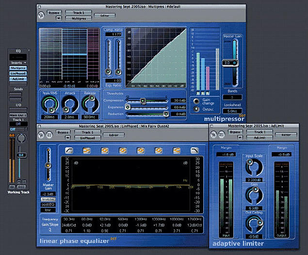Click the Master Gain slider handle in Multipressor
Screen dimensions: 308x255
(x=230, y=63)
